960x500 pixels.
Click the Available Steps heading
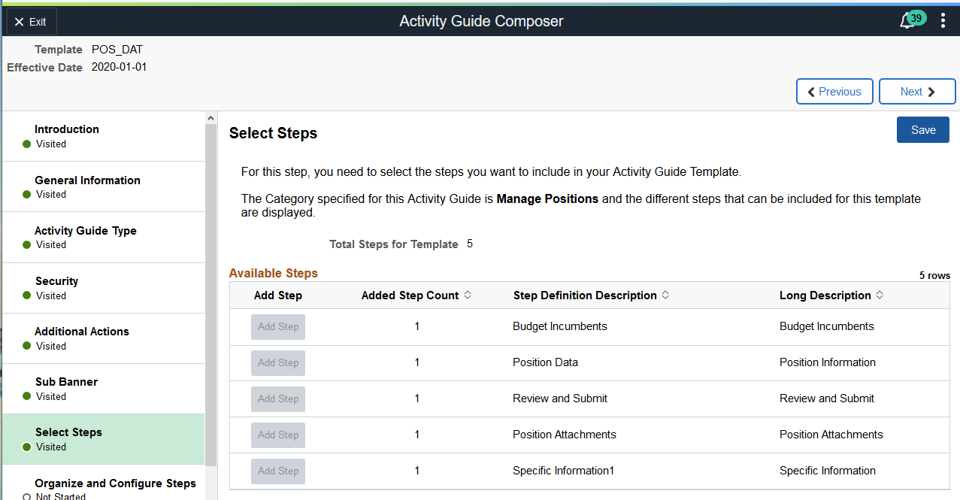tap(274, 274)
